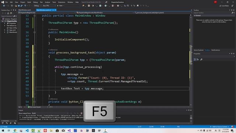Click the Property Pages wrench icon
The image size is (236, 133).
click(201, 59)
